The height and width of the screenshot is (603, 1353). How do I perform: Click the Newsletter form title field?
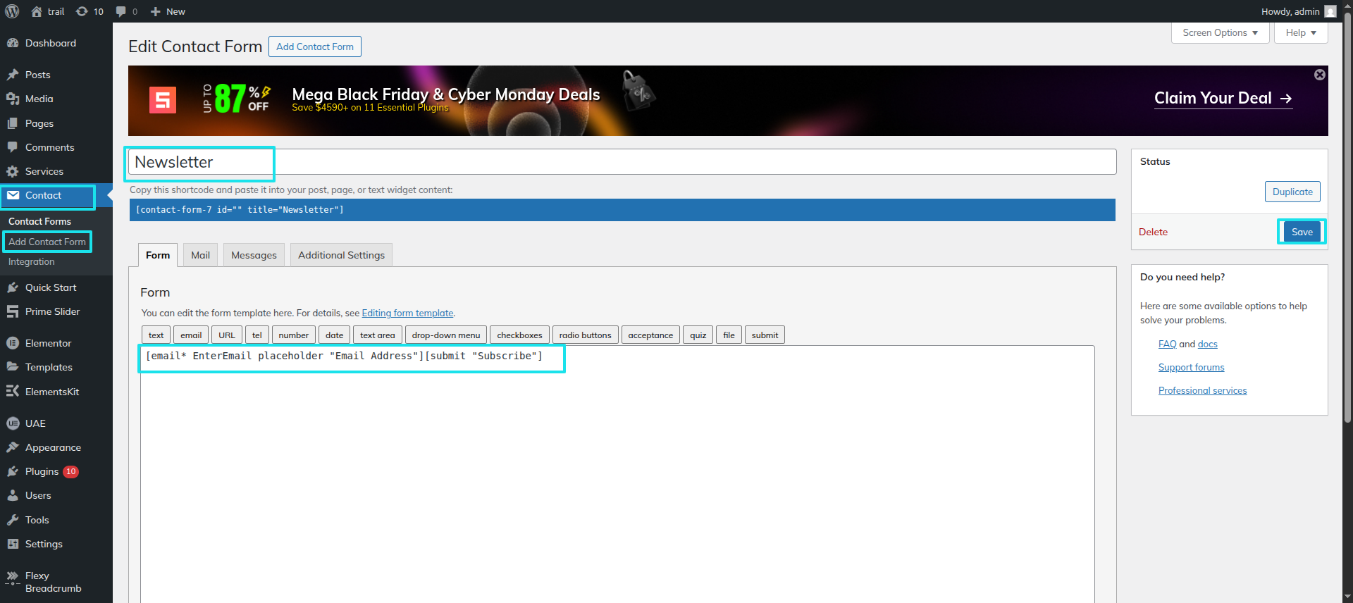[620, 162]
